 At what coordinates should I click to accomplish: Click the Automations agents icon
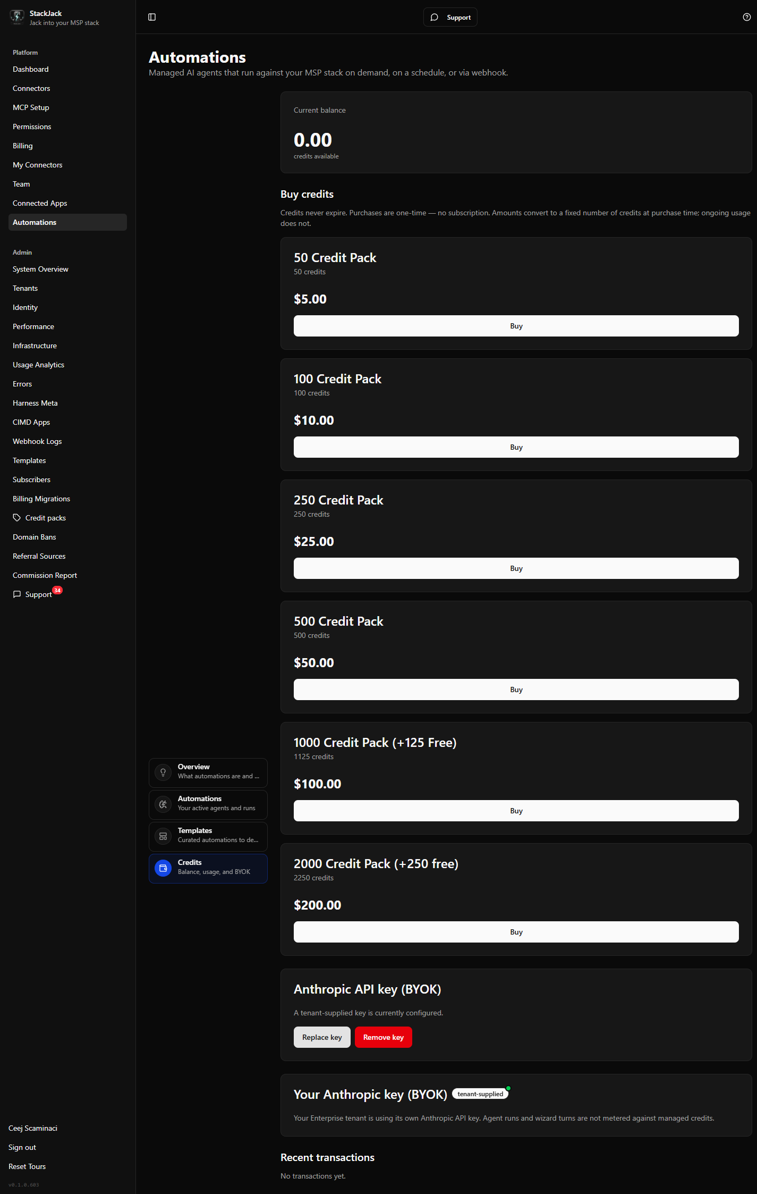tap(163, 804)
